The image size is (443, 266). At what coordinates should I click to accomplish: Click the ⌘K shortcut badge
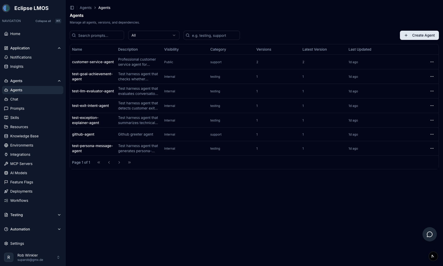(58, 21)
